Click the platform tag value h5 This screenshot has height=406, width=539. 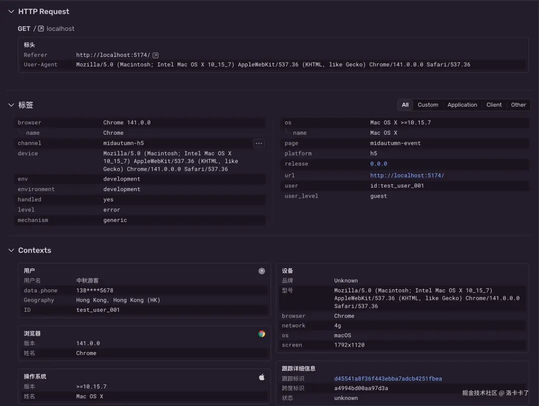tap(374, 154)
